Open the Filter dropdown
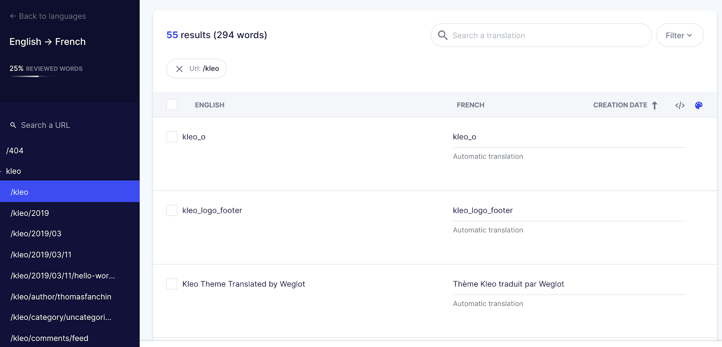Screen dimensions: 722x347 tap(679, 35)
